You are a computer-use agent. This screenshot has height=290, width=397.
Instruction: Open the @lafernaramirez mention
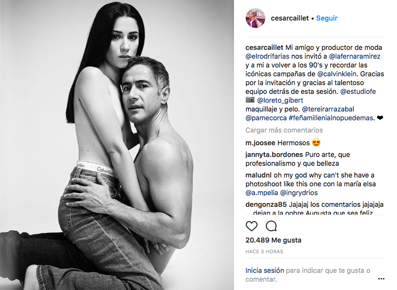coord(354,56)
